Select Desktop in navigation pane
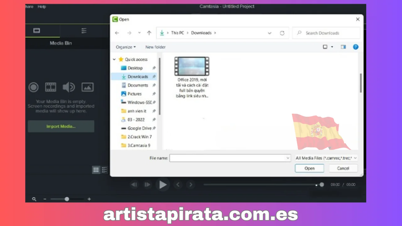 click(135, 68)
